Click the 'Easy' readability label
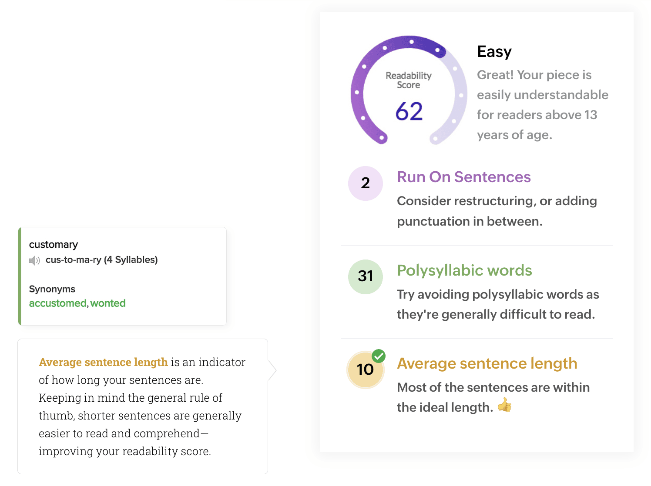Viewport: 651px width, 486px height. (x=494, y=52)
